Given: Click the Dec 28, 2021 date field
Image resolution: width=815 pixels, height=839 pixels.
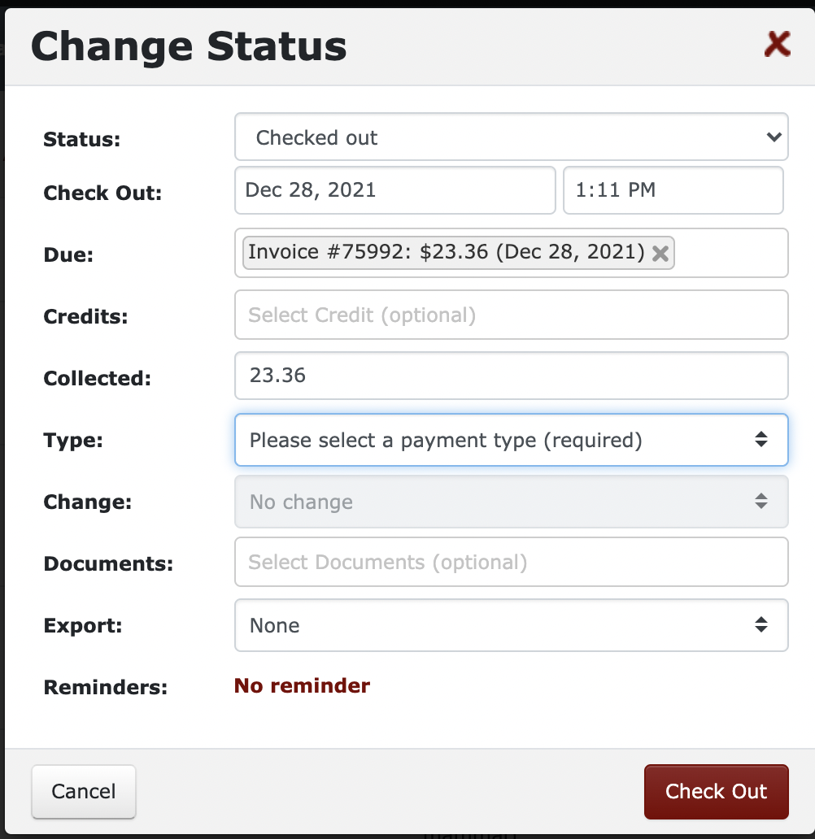Looking at the screenshot, I should point(395,190).
